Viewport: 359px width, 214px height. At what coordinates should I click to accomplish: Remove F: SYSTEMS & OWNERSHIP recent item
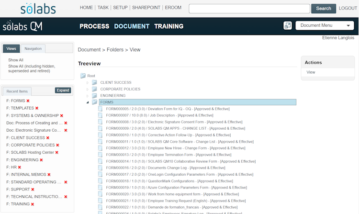coord(62,115)
